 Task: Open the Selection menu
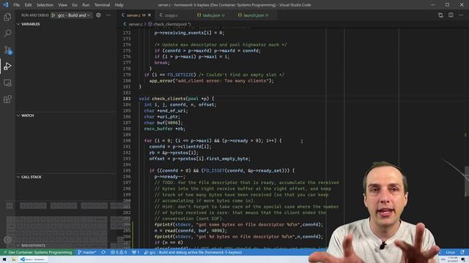coord(45,5)
